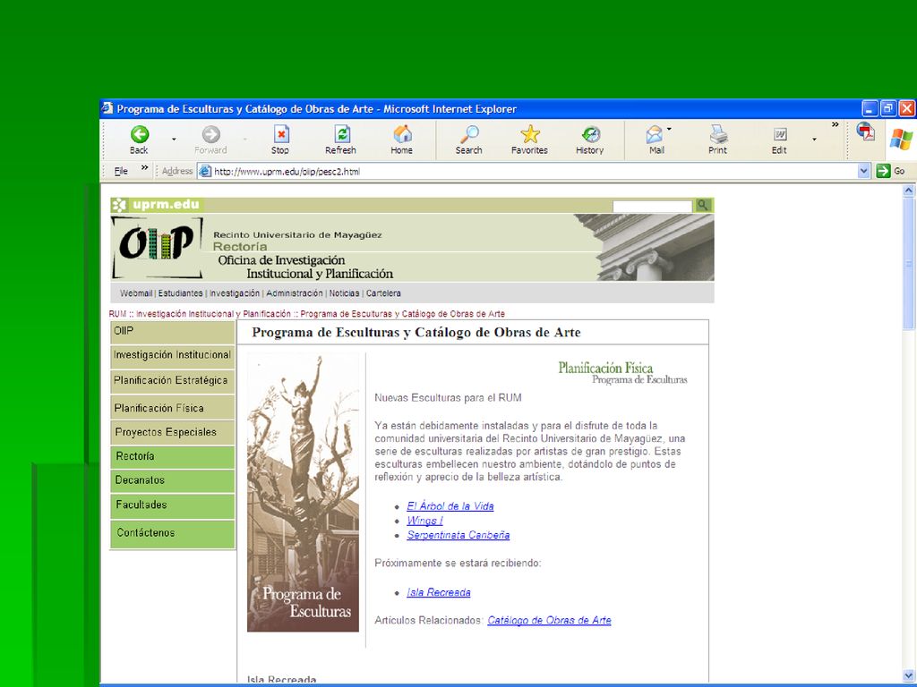
Task: Select Contáctenos sidebar item
Action: click(173, 534)
